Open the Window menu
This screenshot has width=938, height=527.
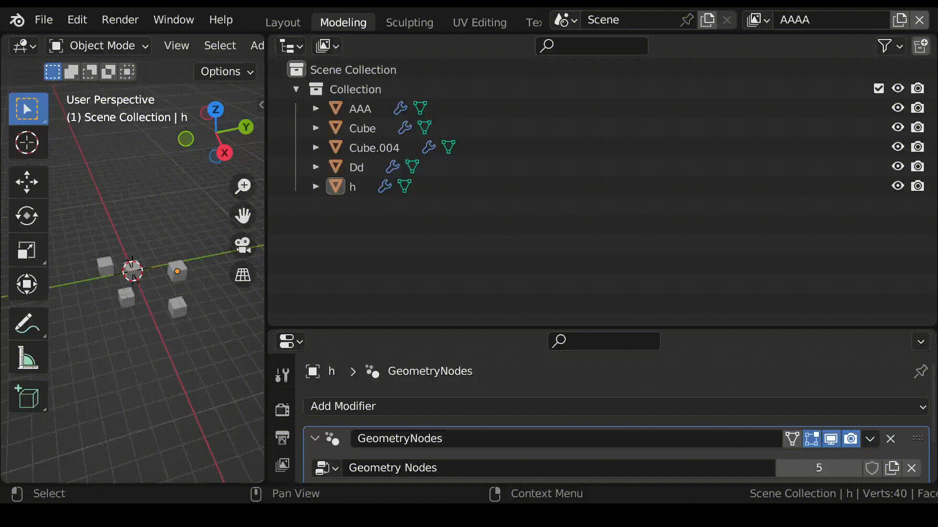tap(173, 20)
